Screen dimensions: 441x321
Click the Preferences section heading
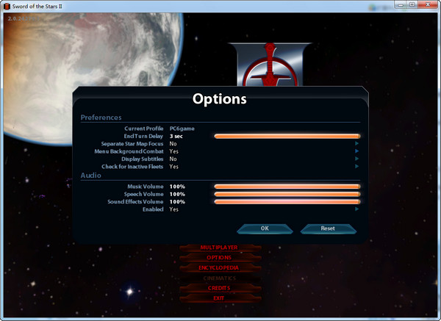[101, 118]
